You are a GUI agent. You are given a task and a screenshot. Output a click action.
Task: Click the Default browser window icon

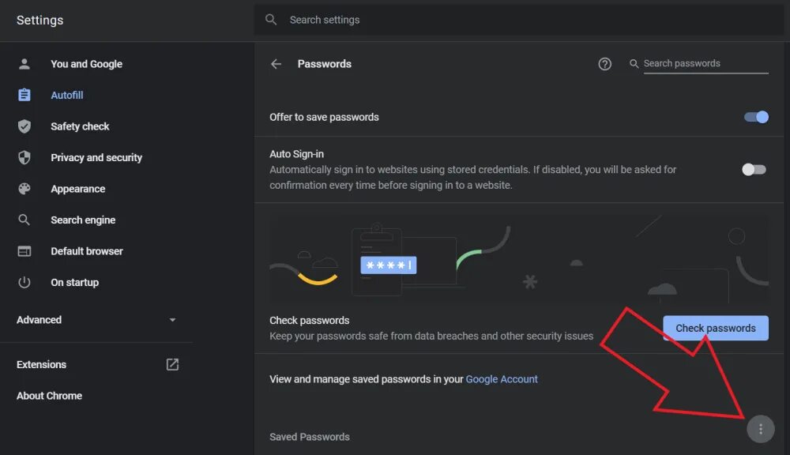point(24,251)
